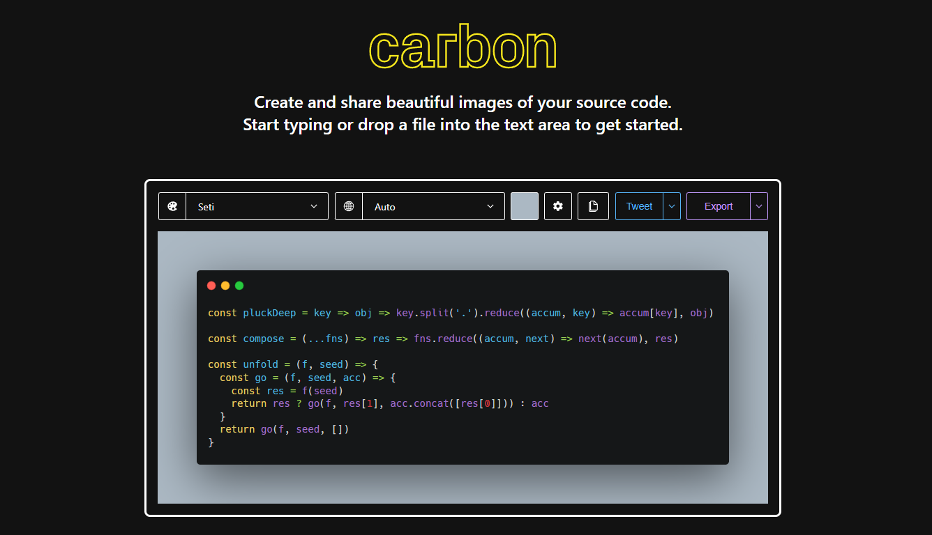Screen dimensions: 932x535
Task: Click the 'Start typing or drop a file' text
Action: (x=463, y=125)
